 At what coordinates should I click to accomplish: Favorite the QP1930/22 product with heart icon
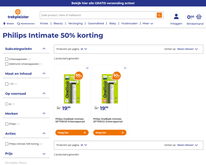(125, 68)
